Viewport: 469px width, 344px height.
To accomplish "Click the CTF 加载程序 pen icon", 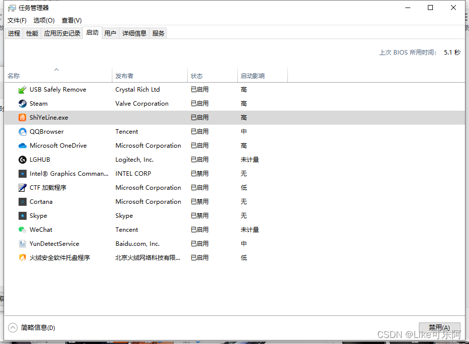I will coord(23,188).
